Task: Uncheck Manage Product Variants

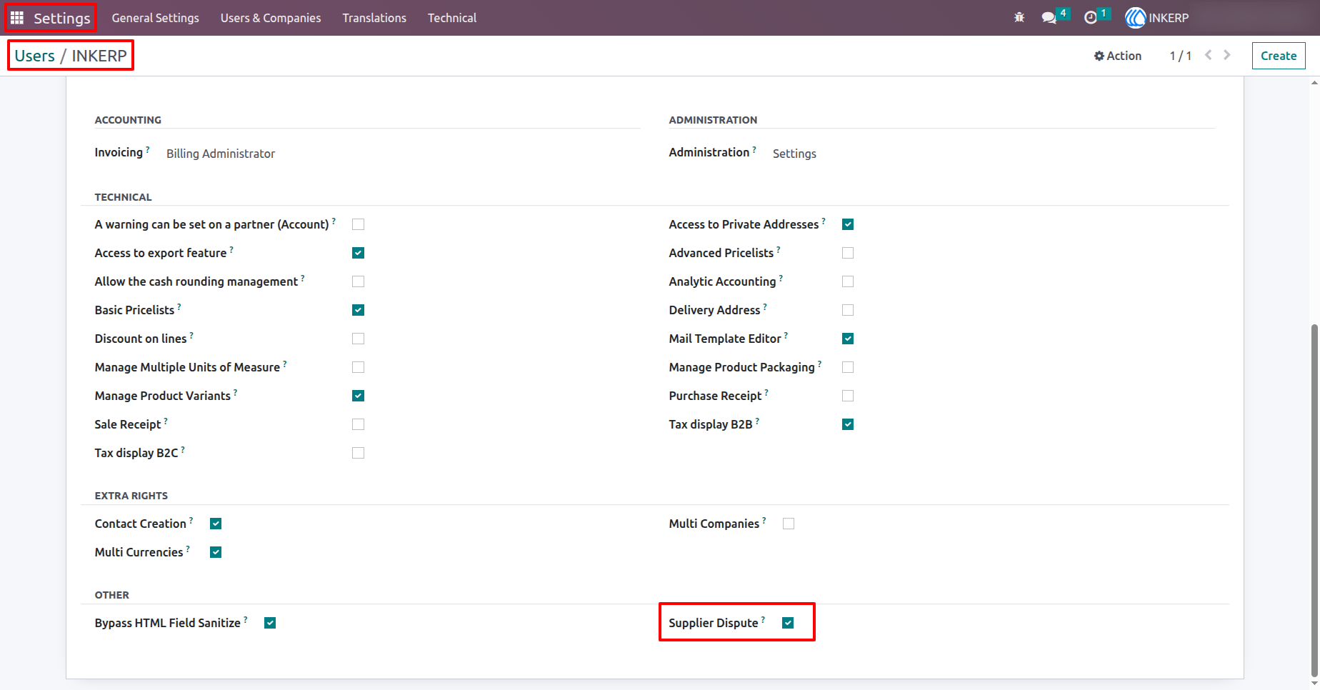Action: point(359,396)
